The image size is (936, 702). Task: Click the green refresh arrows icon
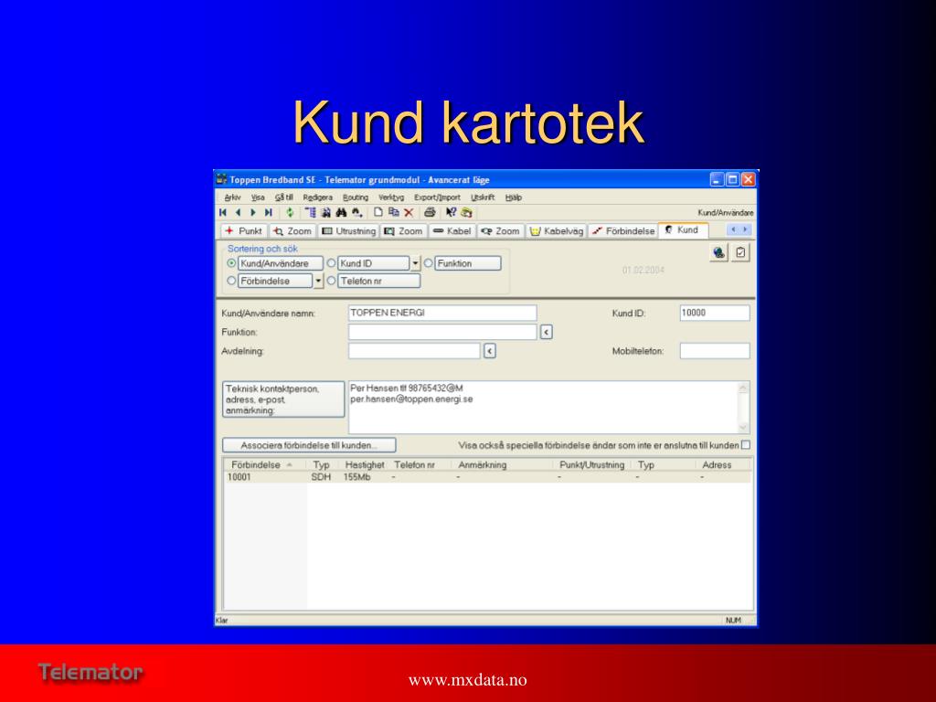(290, 212)
